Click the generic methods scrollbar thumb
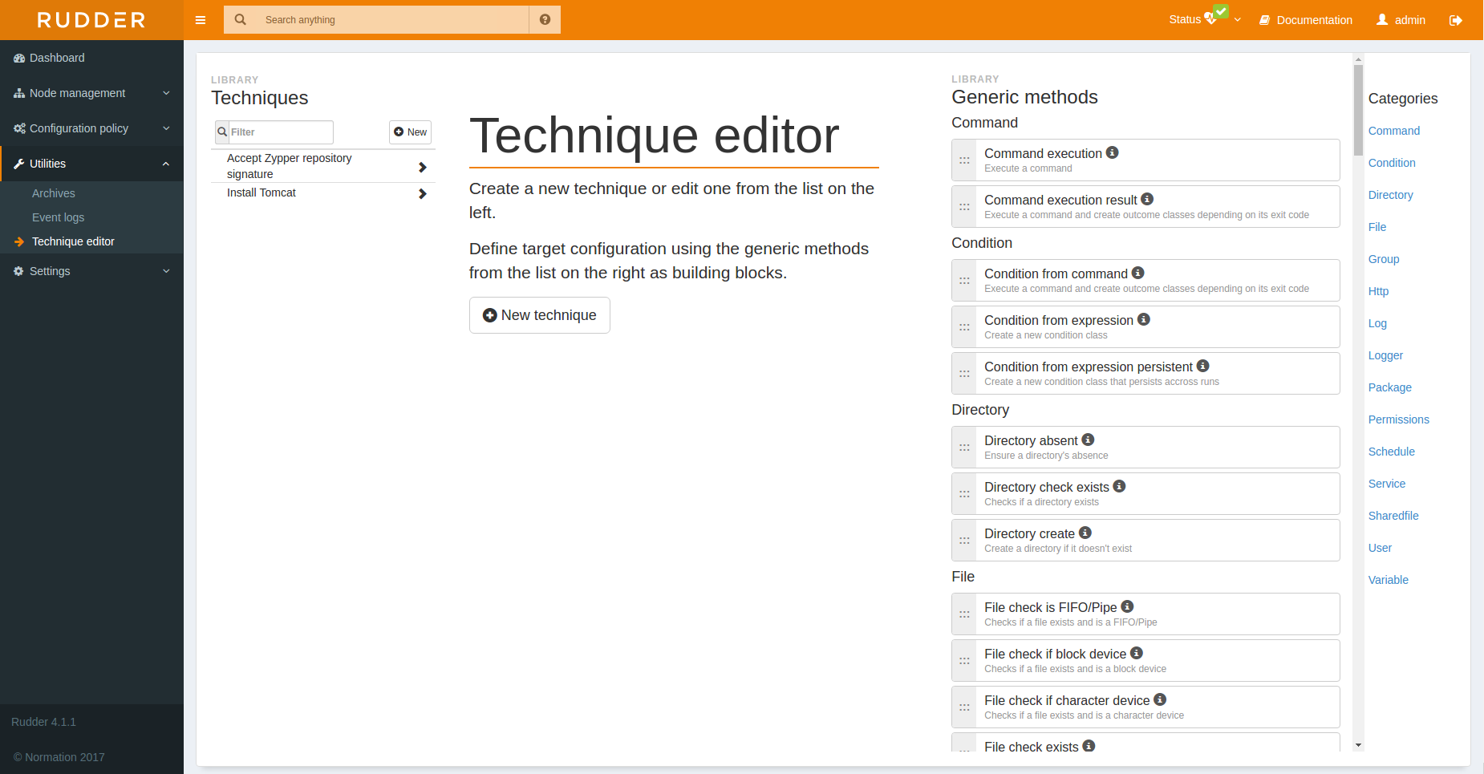Image resolution: width=1484 pixels, height=774 pixels. (1358, 110)
